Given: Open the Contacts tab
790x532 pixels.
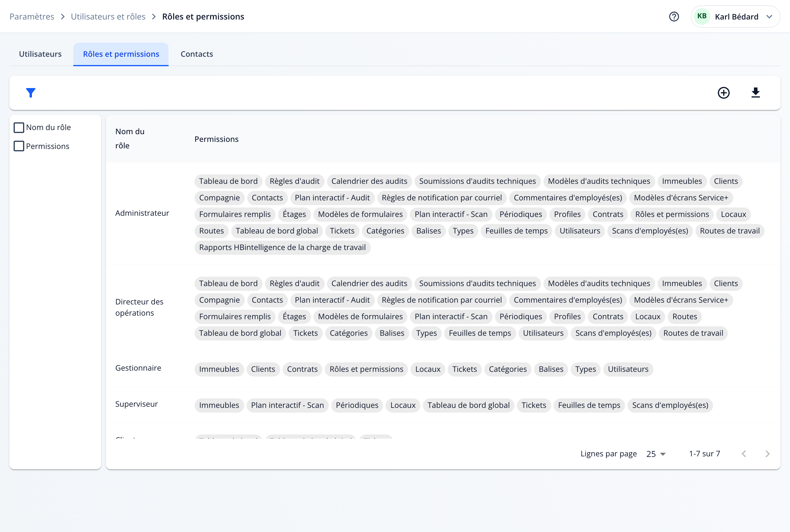Looking at the screenshot, I should pos(197,54).
